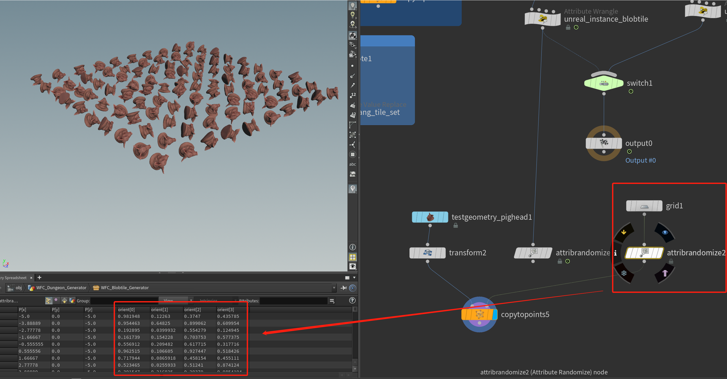Open the WFC_Blobtile_Generator box icon in breadcrumb
This screenshot has height=379, width=727.
pos(96,288)
